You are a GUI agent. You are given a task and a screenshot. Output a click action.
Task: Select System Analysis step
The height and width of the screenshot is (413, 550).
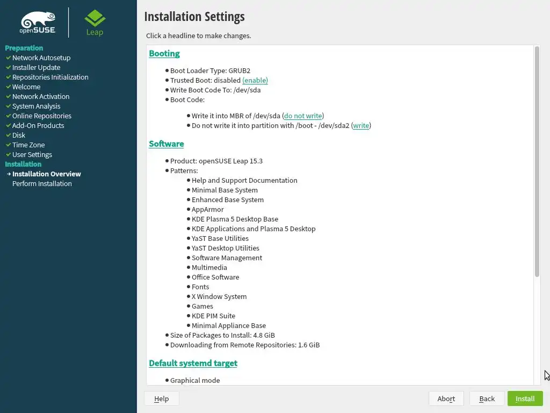point(36,106)
